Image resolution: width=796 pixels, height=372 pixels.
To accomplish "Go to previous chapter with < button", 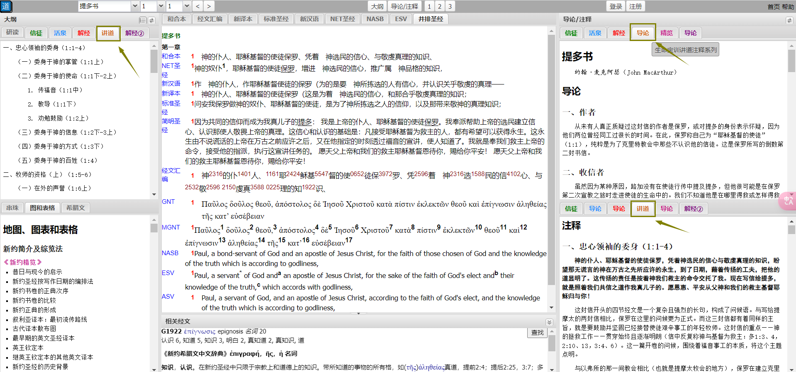I will pyautogui.click(x=198, y=6).
